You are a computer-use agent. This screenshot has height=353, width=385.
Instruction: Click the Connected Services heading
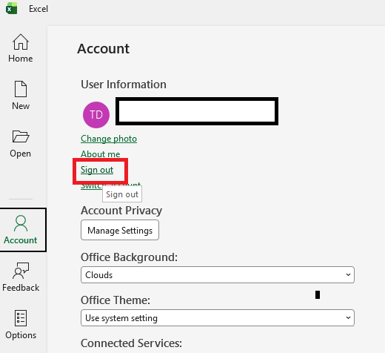[131, 343]
